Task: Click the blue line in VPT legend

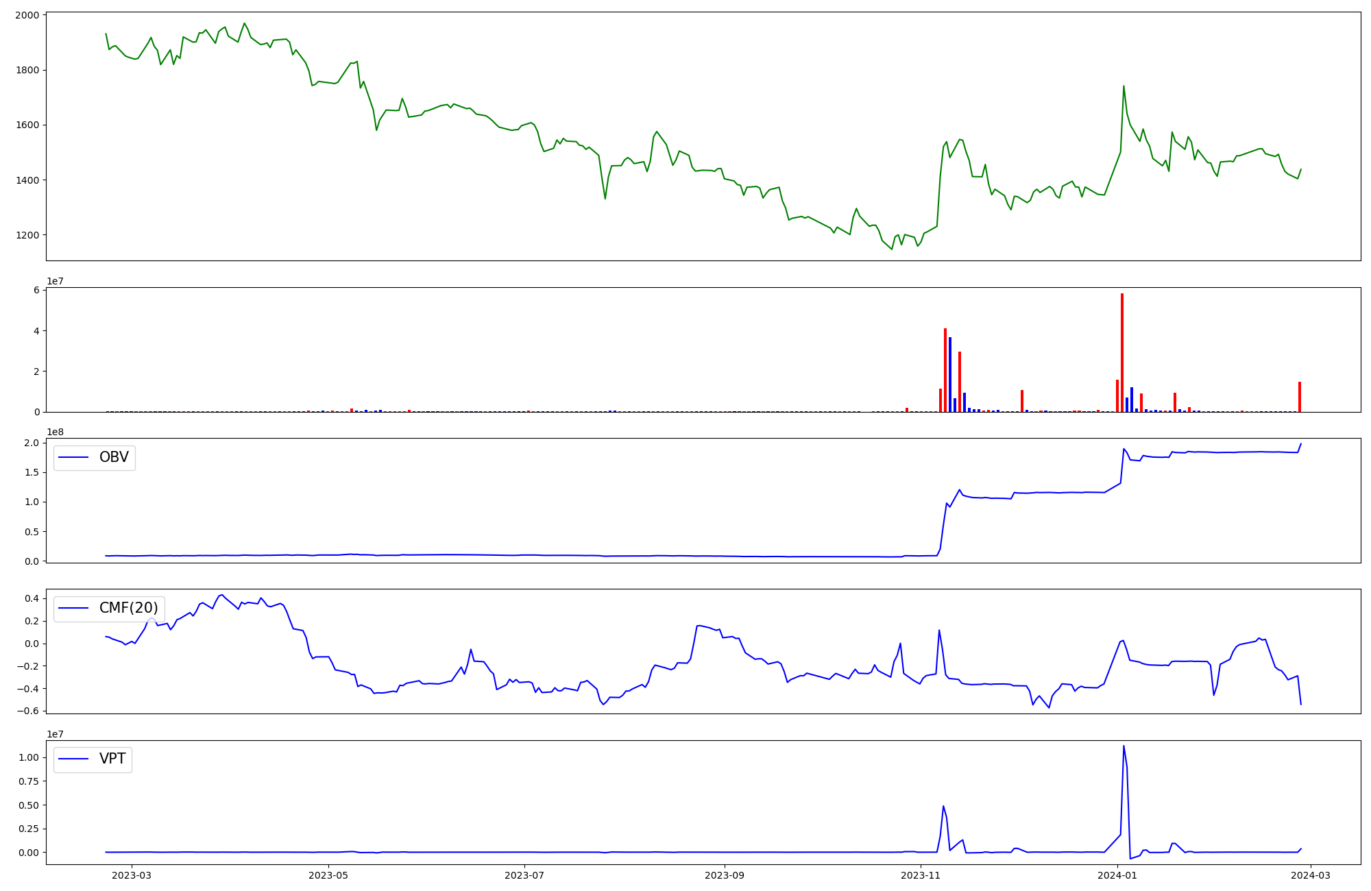Action: click(x=74, y=759)
